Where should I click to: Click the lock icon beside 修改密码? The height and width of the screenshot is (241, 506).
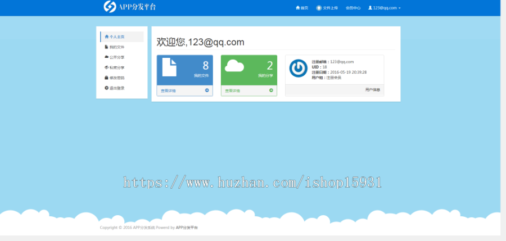[x=106, y=78]
